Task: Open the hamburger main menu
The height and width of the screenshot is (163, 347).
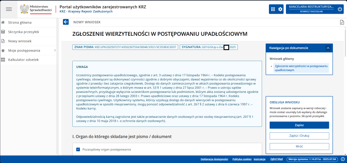Action: coord(9,9)
